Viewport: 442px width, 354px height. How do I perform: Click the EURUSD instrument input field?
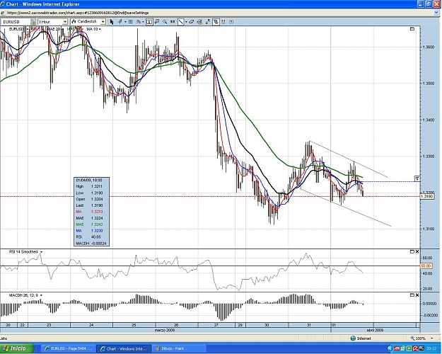16,22
